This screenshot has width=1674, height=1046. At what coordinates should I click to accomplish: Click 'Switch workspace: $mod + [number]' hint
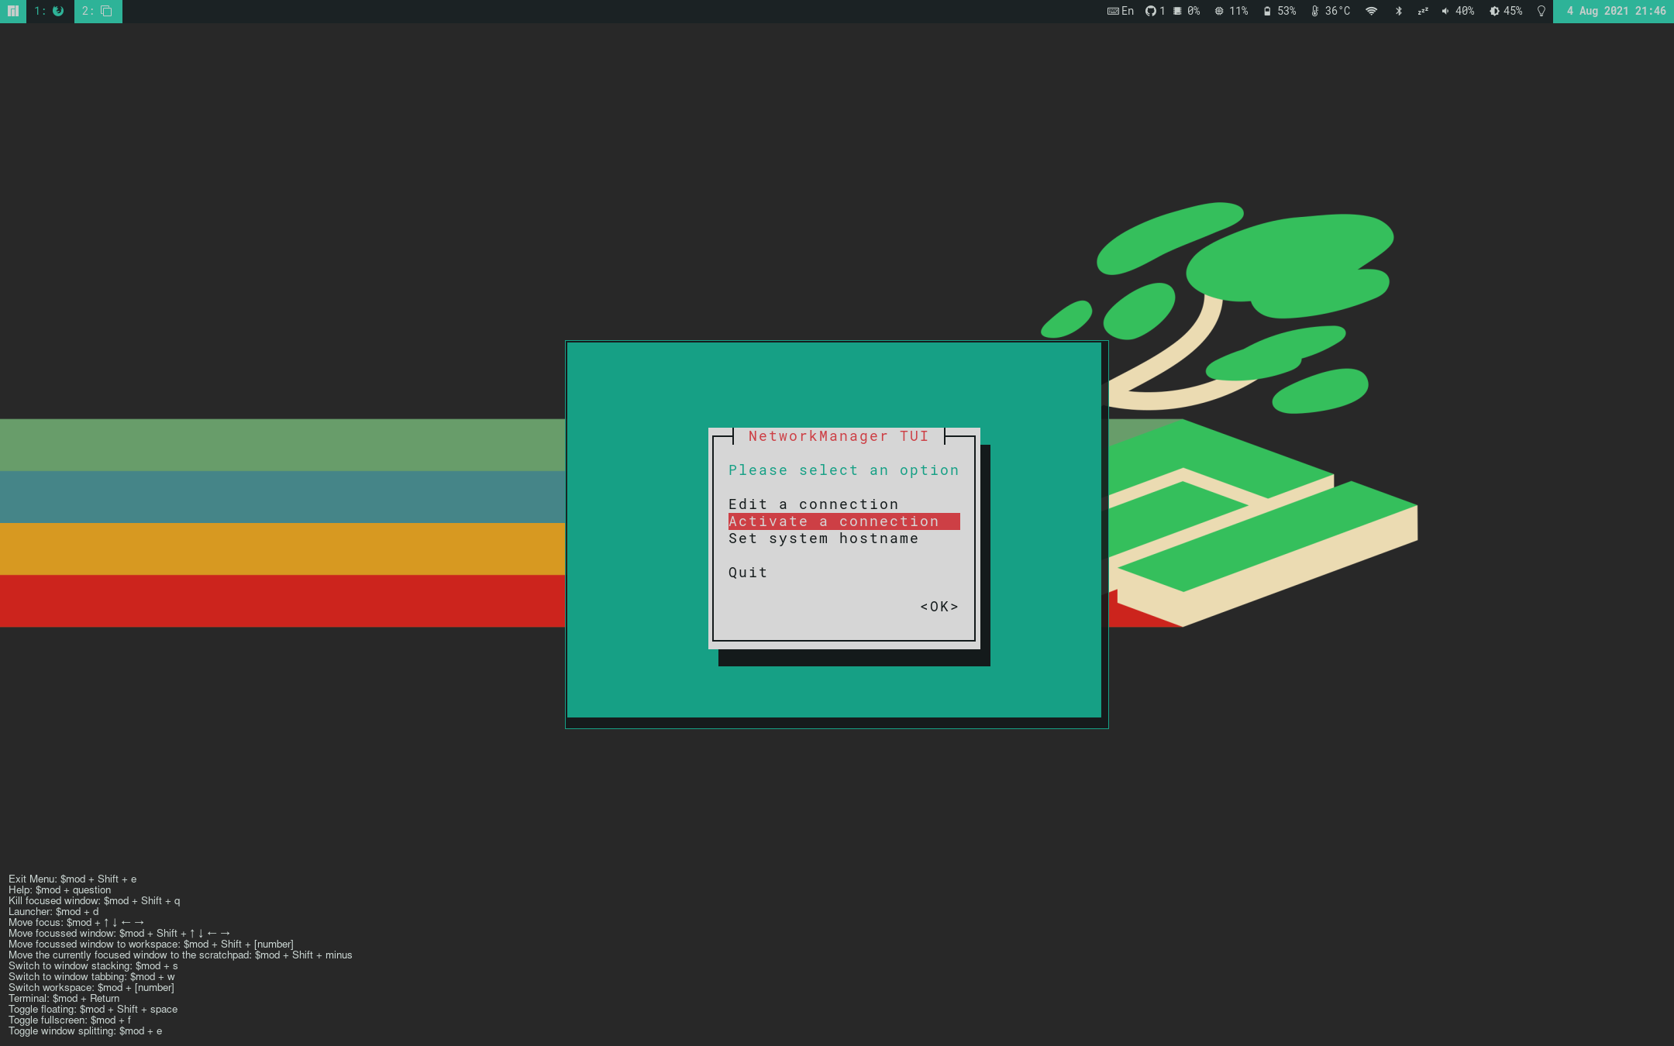[x=91, y=987]
